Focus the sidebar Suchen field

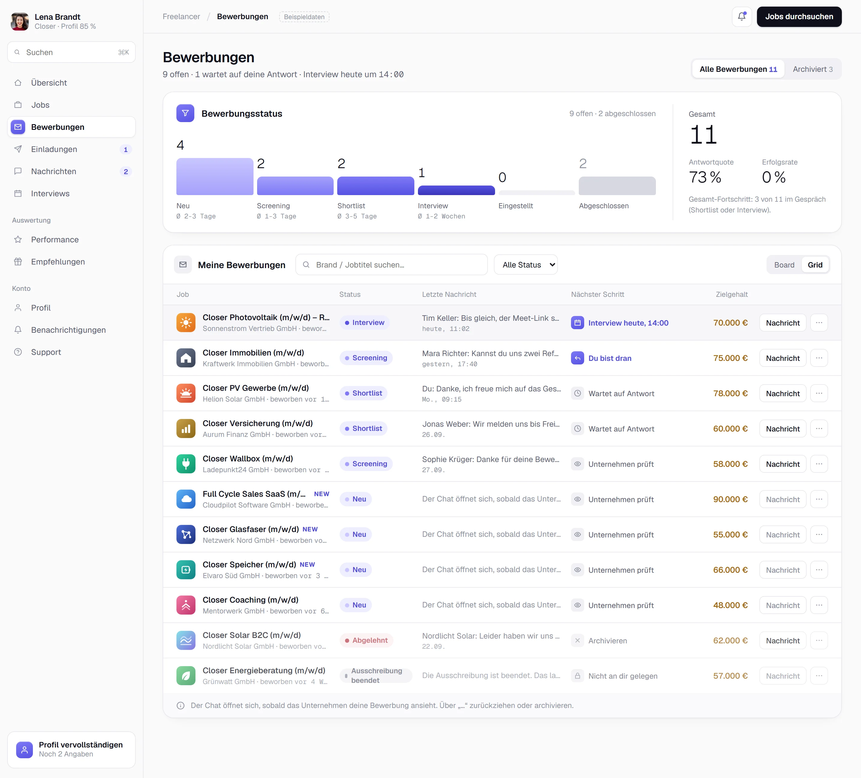pos(71,52)
